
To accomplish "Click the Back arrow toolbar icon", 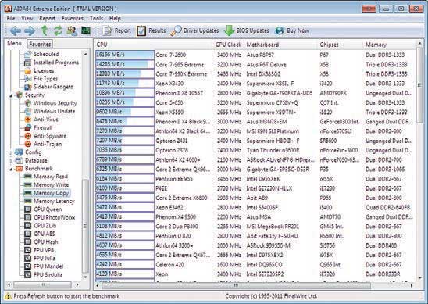I will [x=16, y=30].
